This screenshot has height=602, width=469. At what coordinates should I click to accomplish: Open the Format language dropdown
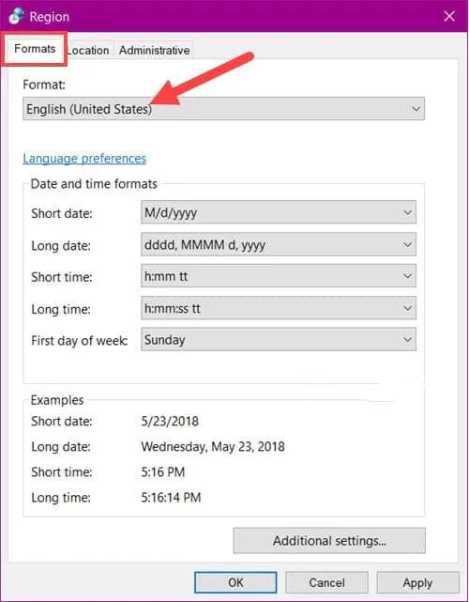223,109
